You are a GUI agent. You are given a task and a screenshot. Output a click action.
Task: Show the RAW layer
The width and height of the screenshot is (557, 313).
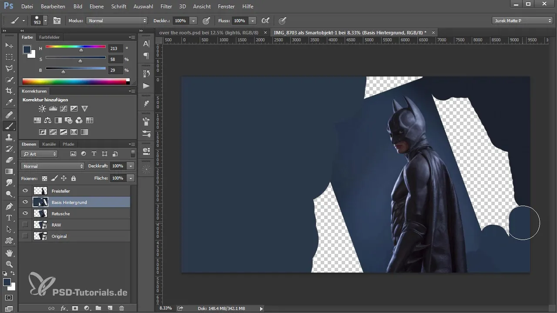coord(25,225)
